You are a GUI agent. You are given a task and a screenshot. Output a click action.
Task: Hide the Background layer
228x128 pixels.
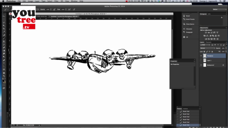point(201,65)
